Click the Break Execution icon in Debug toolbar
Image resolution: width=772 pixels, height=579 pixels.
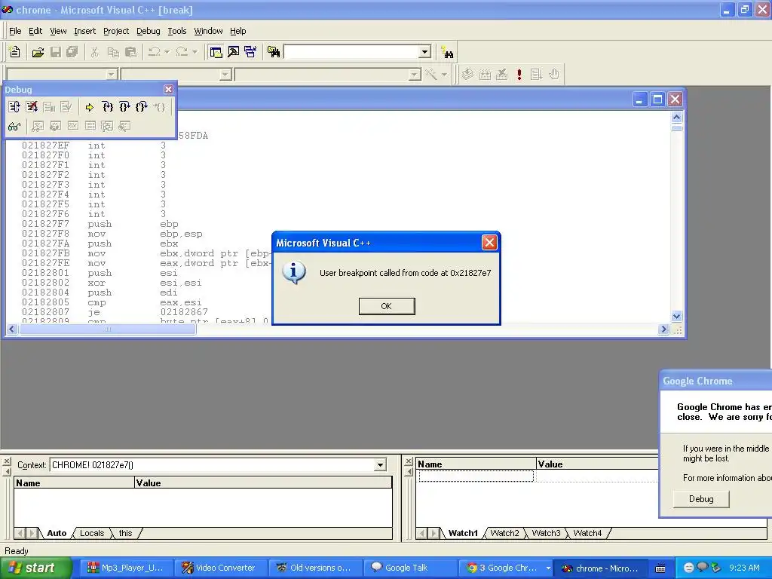tap(49, 107)
